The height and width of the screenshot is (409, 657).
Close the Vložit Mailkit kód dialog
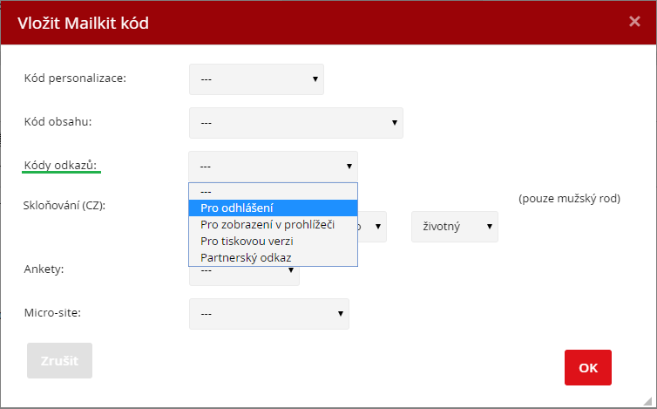pos(634,22)
